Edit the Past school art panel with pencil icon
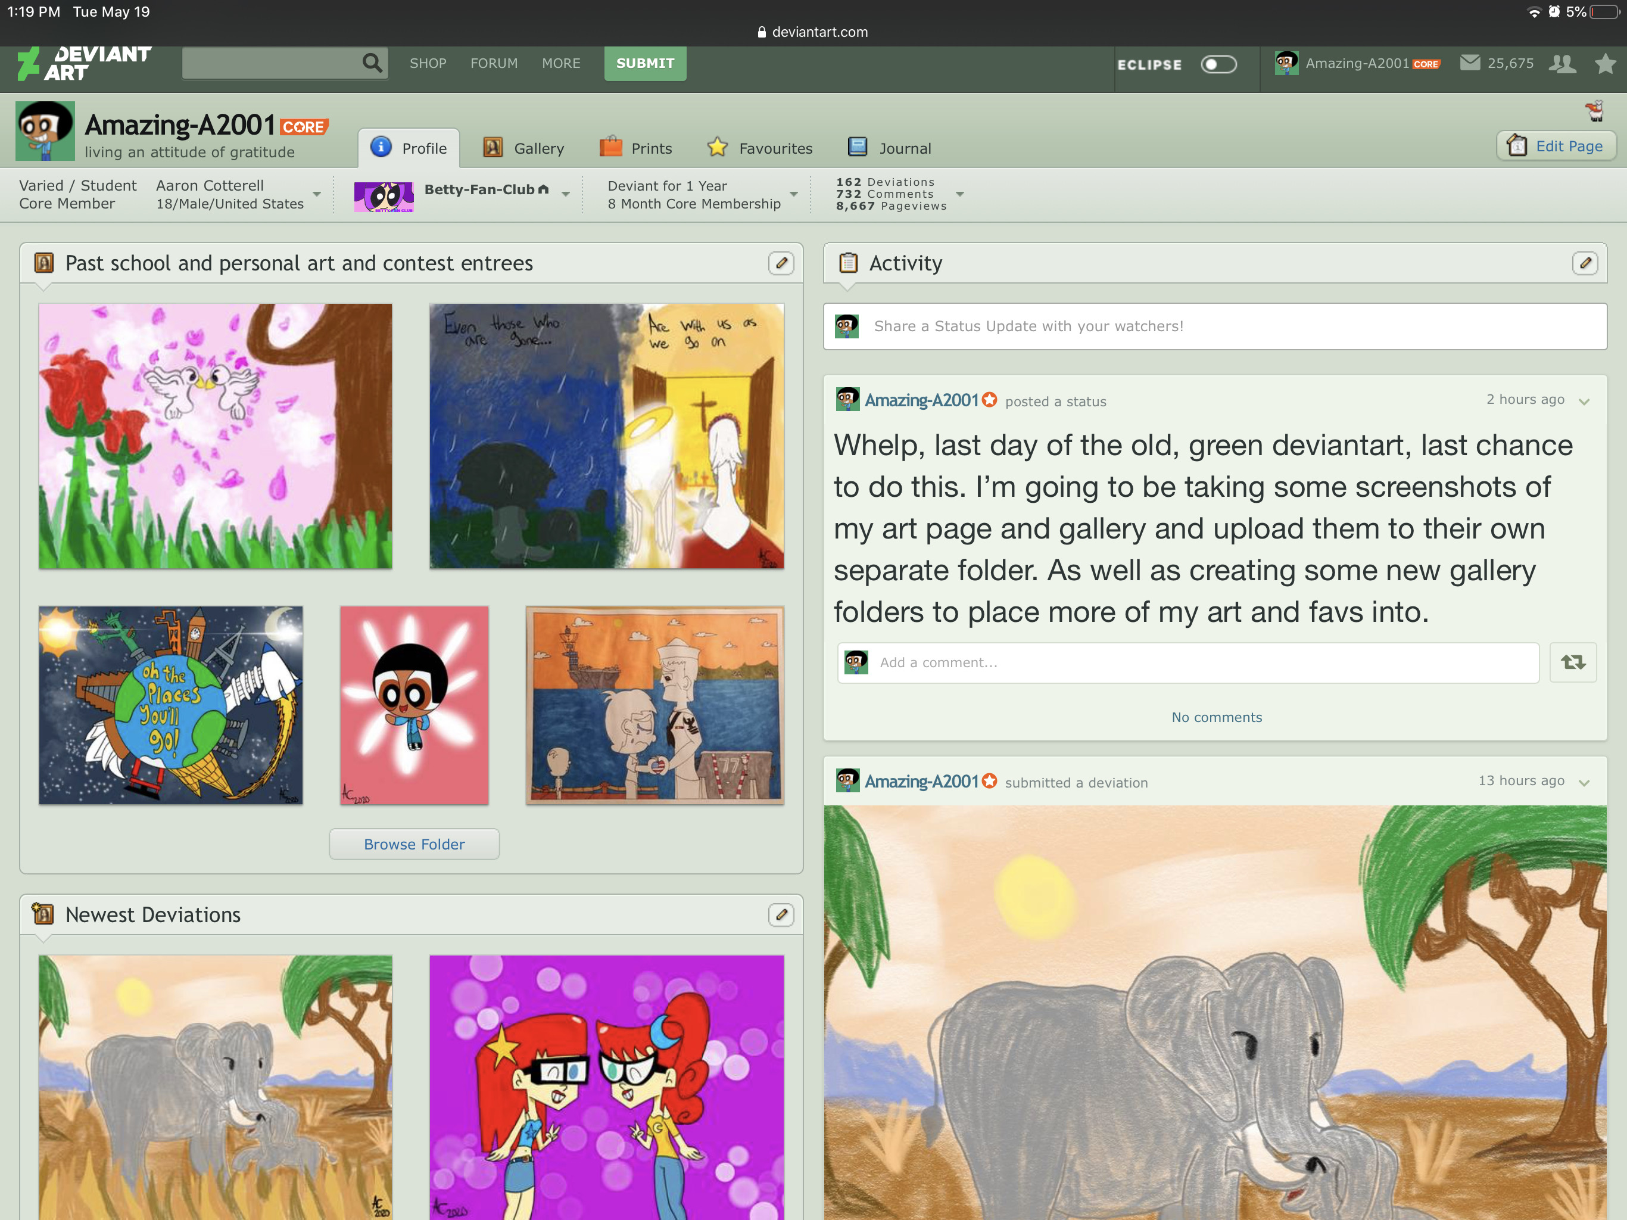 point(782,263)
